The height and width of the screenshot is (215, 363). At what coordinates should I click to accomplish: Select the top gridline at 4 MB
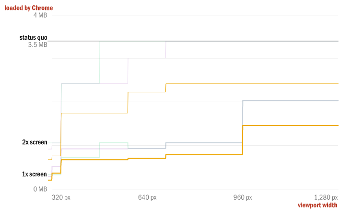[x=192, y=15]
